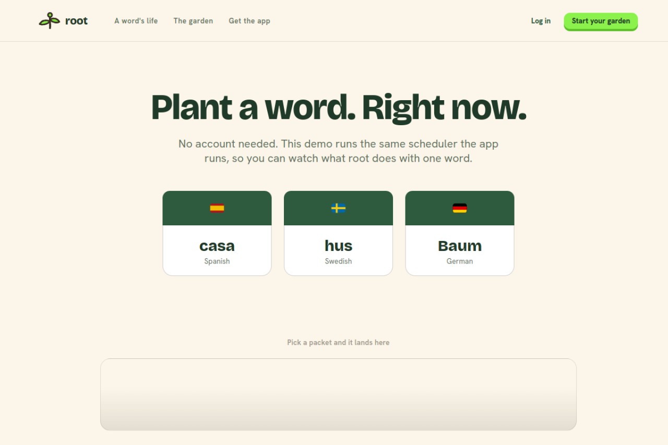668x445 pixels.
Task: Click the "Plant a word. Right now." heading
Action: click(x=339, y=107)
